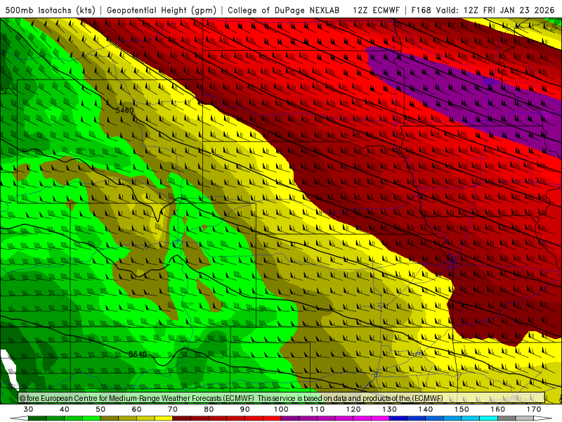562x422 pixels.
Task: Click the 50 value on the legend scale
Action: pos(100,409)
